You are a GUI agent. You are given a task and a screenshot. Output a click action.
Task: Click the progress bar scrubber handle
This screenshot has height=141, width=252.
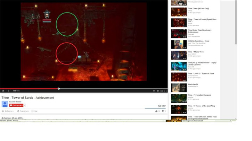(59, 89)
